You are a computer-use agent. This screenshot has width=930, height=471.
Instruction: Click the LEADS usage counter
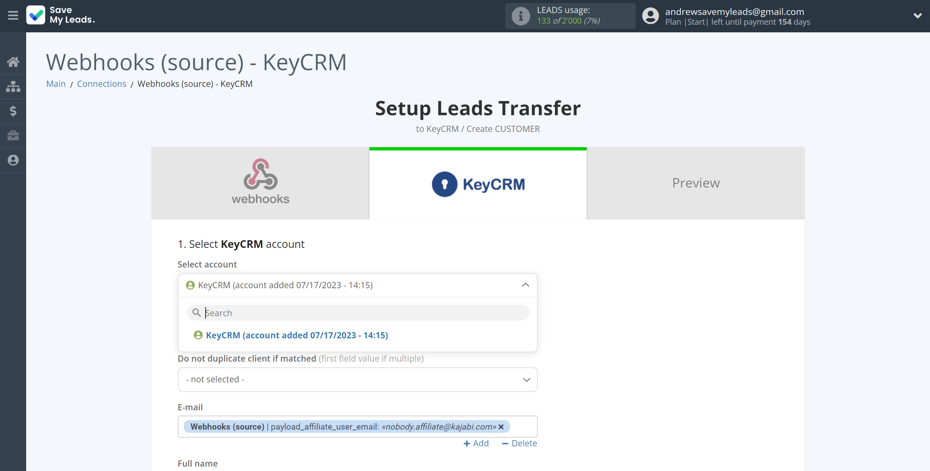pos(570,16)
